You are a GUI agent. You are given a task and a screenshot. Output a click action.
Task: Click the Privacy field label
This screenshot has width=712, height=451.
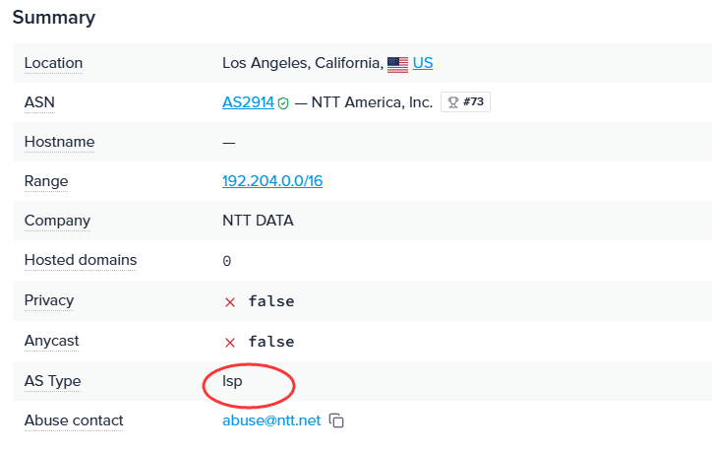(x=49, y=300)
